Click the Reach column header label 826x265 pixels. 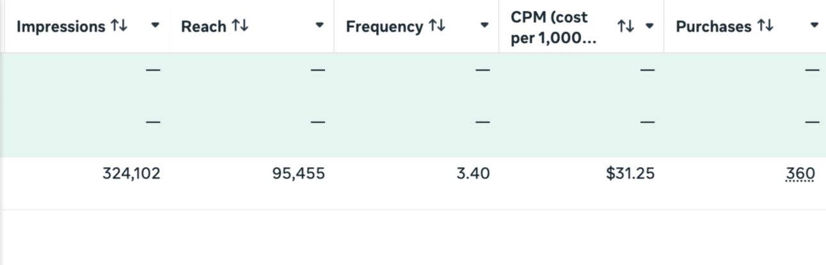click(x=203, y=27)
